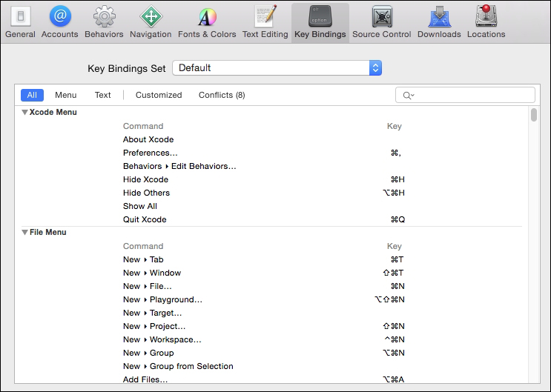The height and width of the screenshot is (392, 551).
Task: Click the key bindings search field
Action: (465, 95)
